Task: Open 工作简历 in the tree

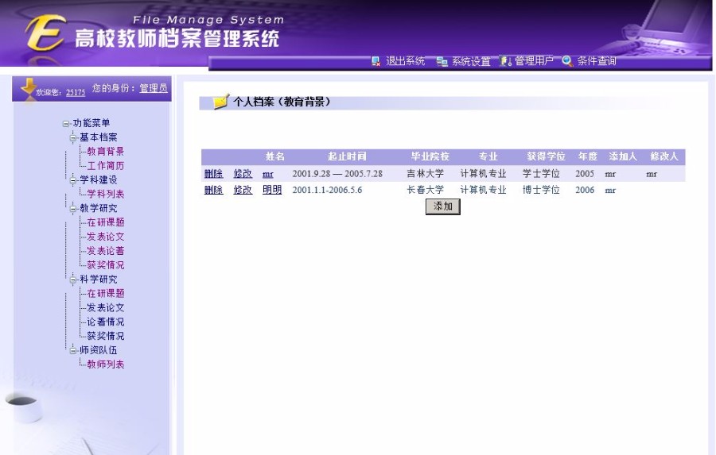Action: [106, 165]
